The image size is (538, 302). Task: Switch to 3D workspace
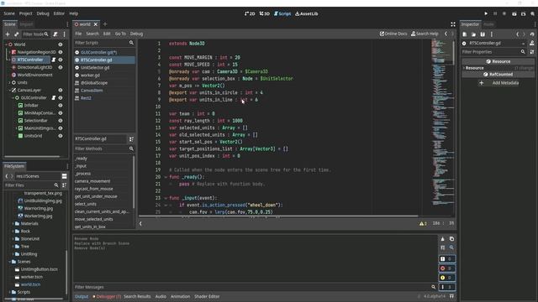tap(265, 13)
